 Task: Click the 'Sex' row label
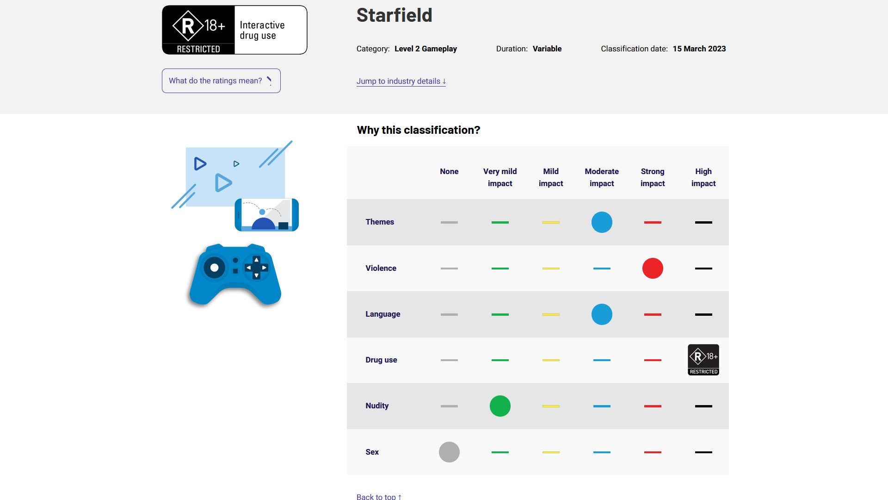tap(372, 452)
